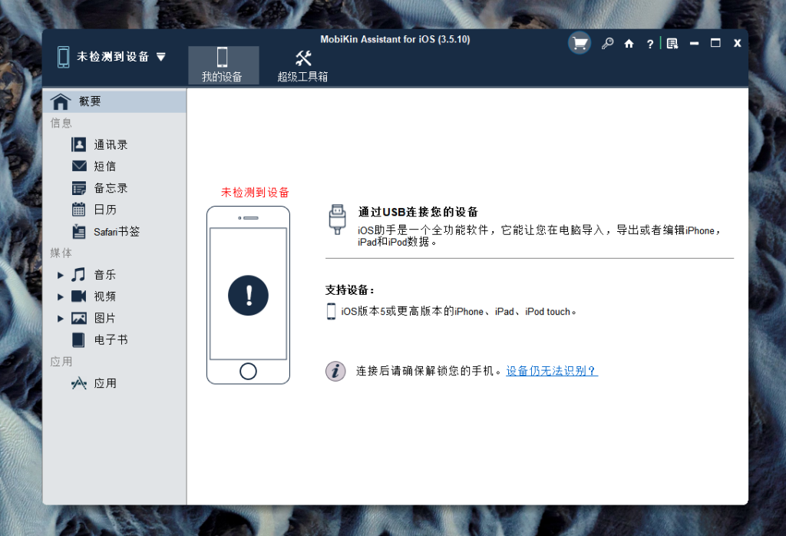Open 电子书 ebooks in sidebar
786x536 pixels.
pos(111,339)
